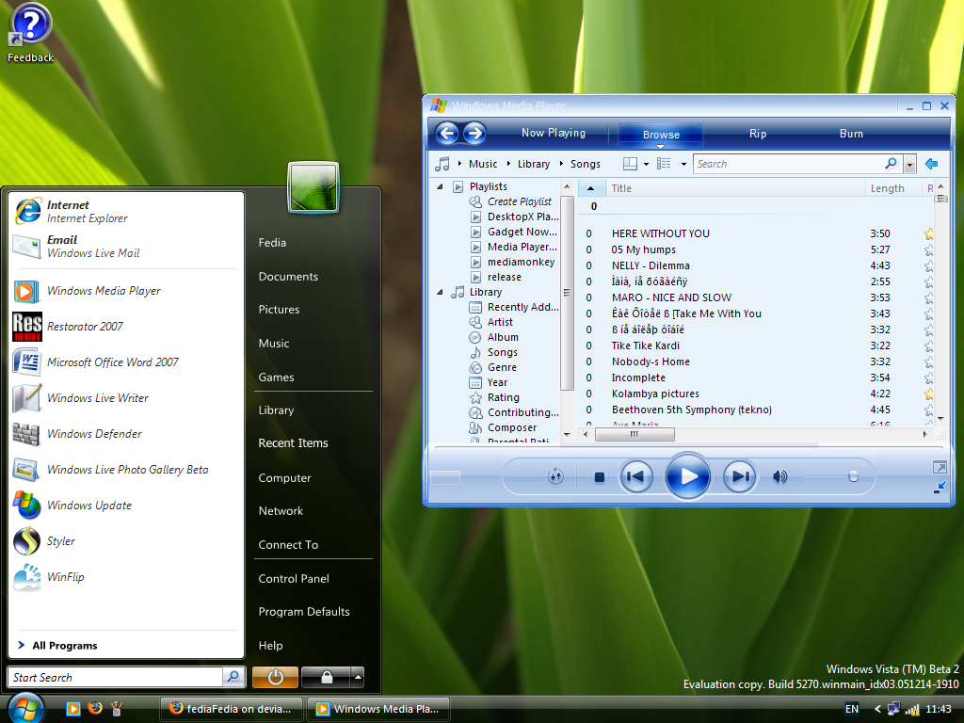Click the power button in the Start menu
The image size is (964, 723).
pos(276,678)
